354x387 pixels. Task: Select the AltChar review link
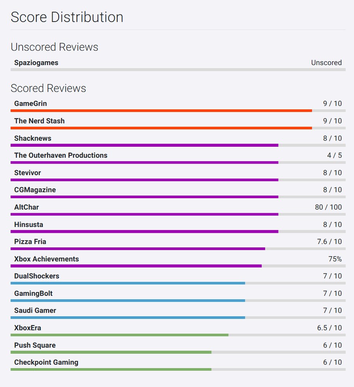click(26, 207)
